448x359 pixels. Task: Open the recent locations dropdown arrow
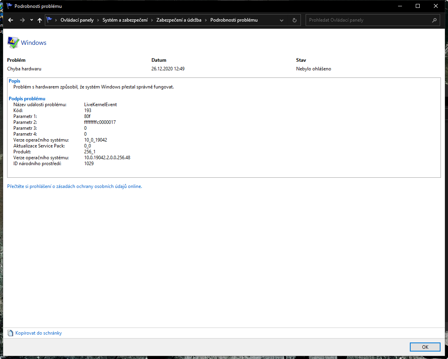click(31, 20)
